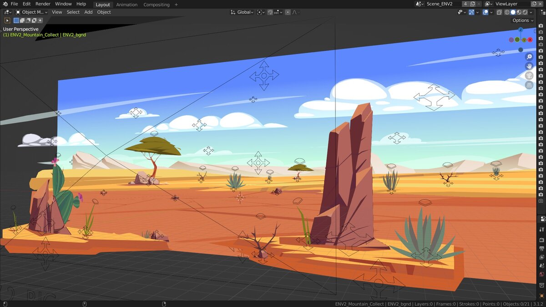
Task: Toggle X-ray mode
Action: coord(499,12)
